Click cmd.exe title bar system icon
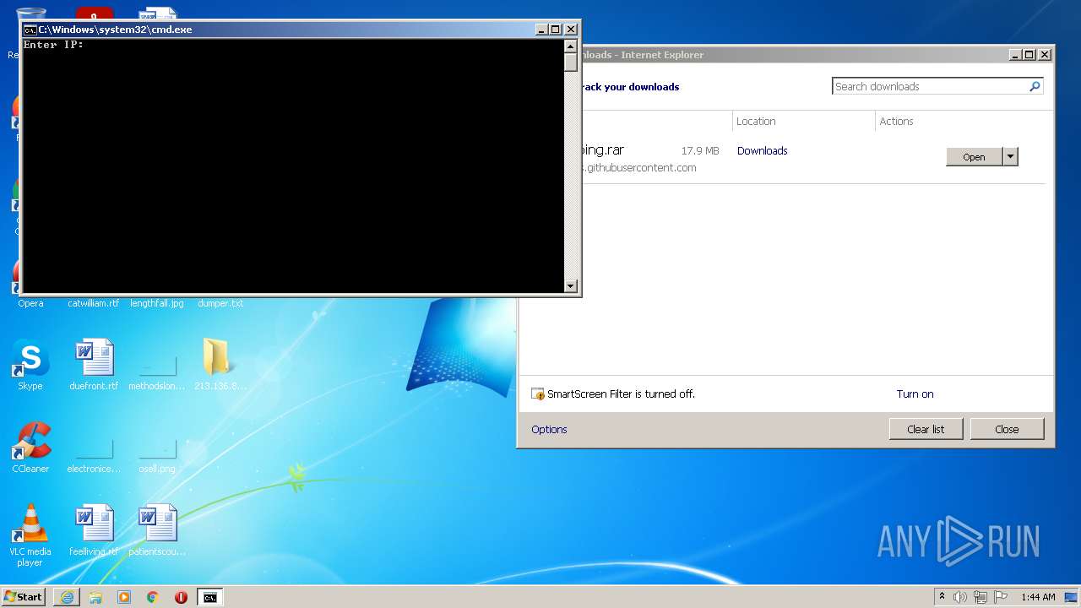This screenshot has height=608, width=1081. [30, 30]
